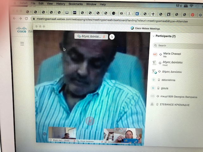Click the Δήμος Διονύσου label in the thumbnail strip
The image size is (203, 152).
tap(87, 141)
